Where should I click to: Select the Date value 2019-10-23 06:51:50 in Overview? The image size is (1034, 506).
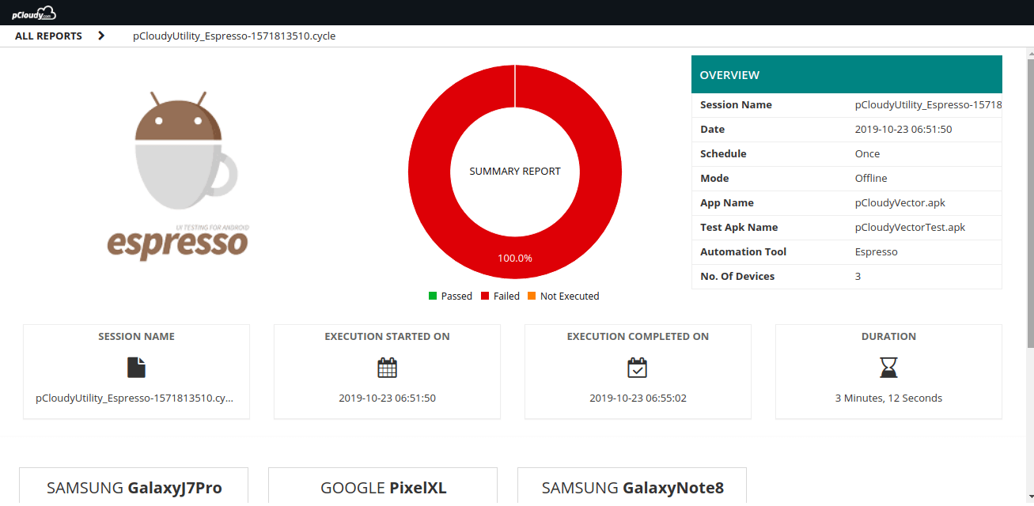[x=903, y=130]
